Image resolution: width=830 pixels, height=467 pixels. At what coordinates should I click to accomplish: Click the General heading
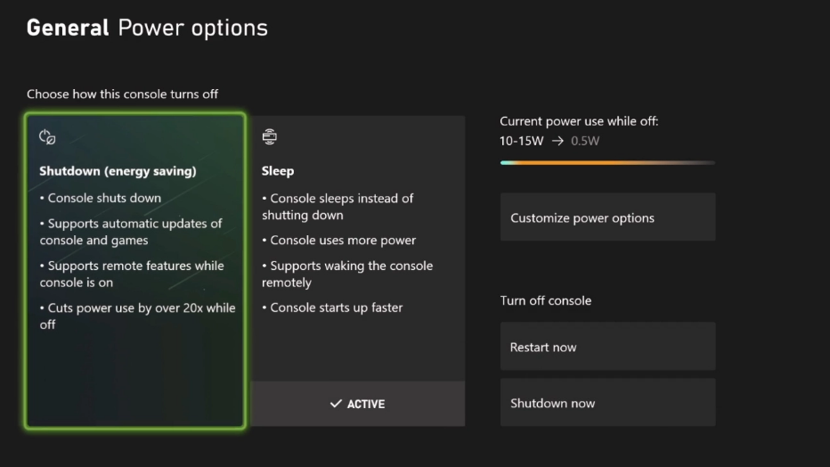pos(69,28)
